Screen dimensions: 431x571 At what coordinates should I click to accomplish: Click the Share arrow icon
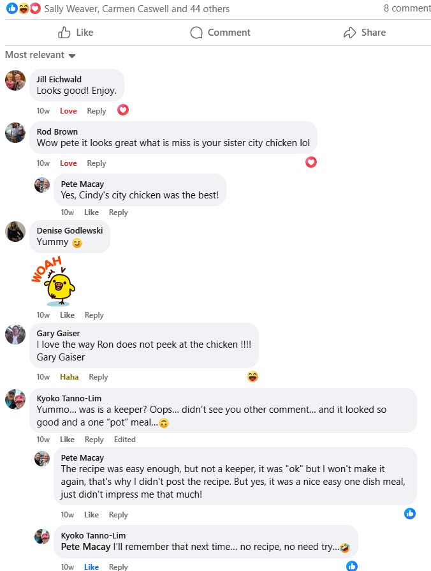350,32
